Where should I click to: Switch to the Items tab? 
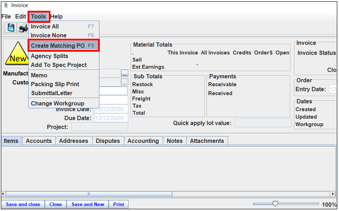click(11, 141)
